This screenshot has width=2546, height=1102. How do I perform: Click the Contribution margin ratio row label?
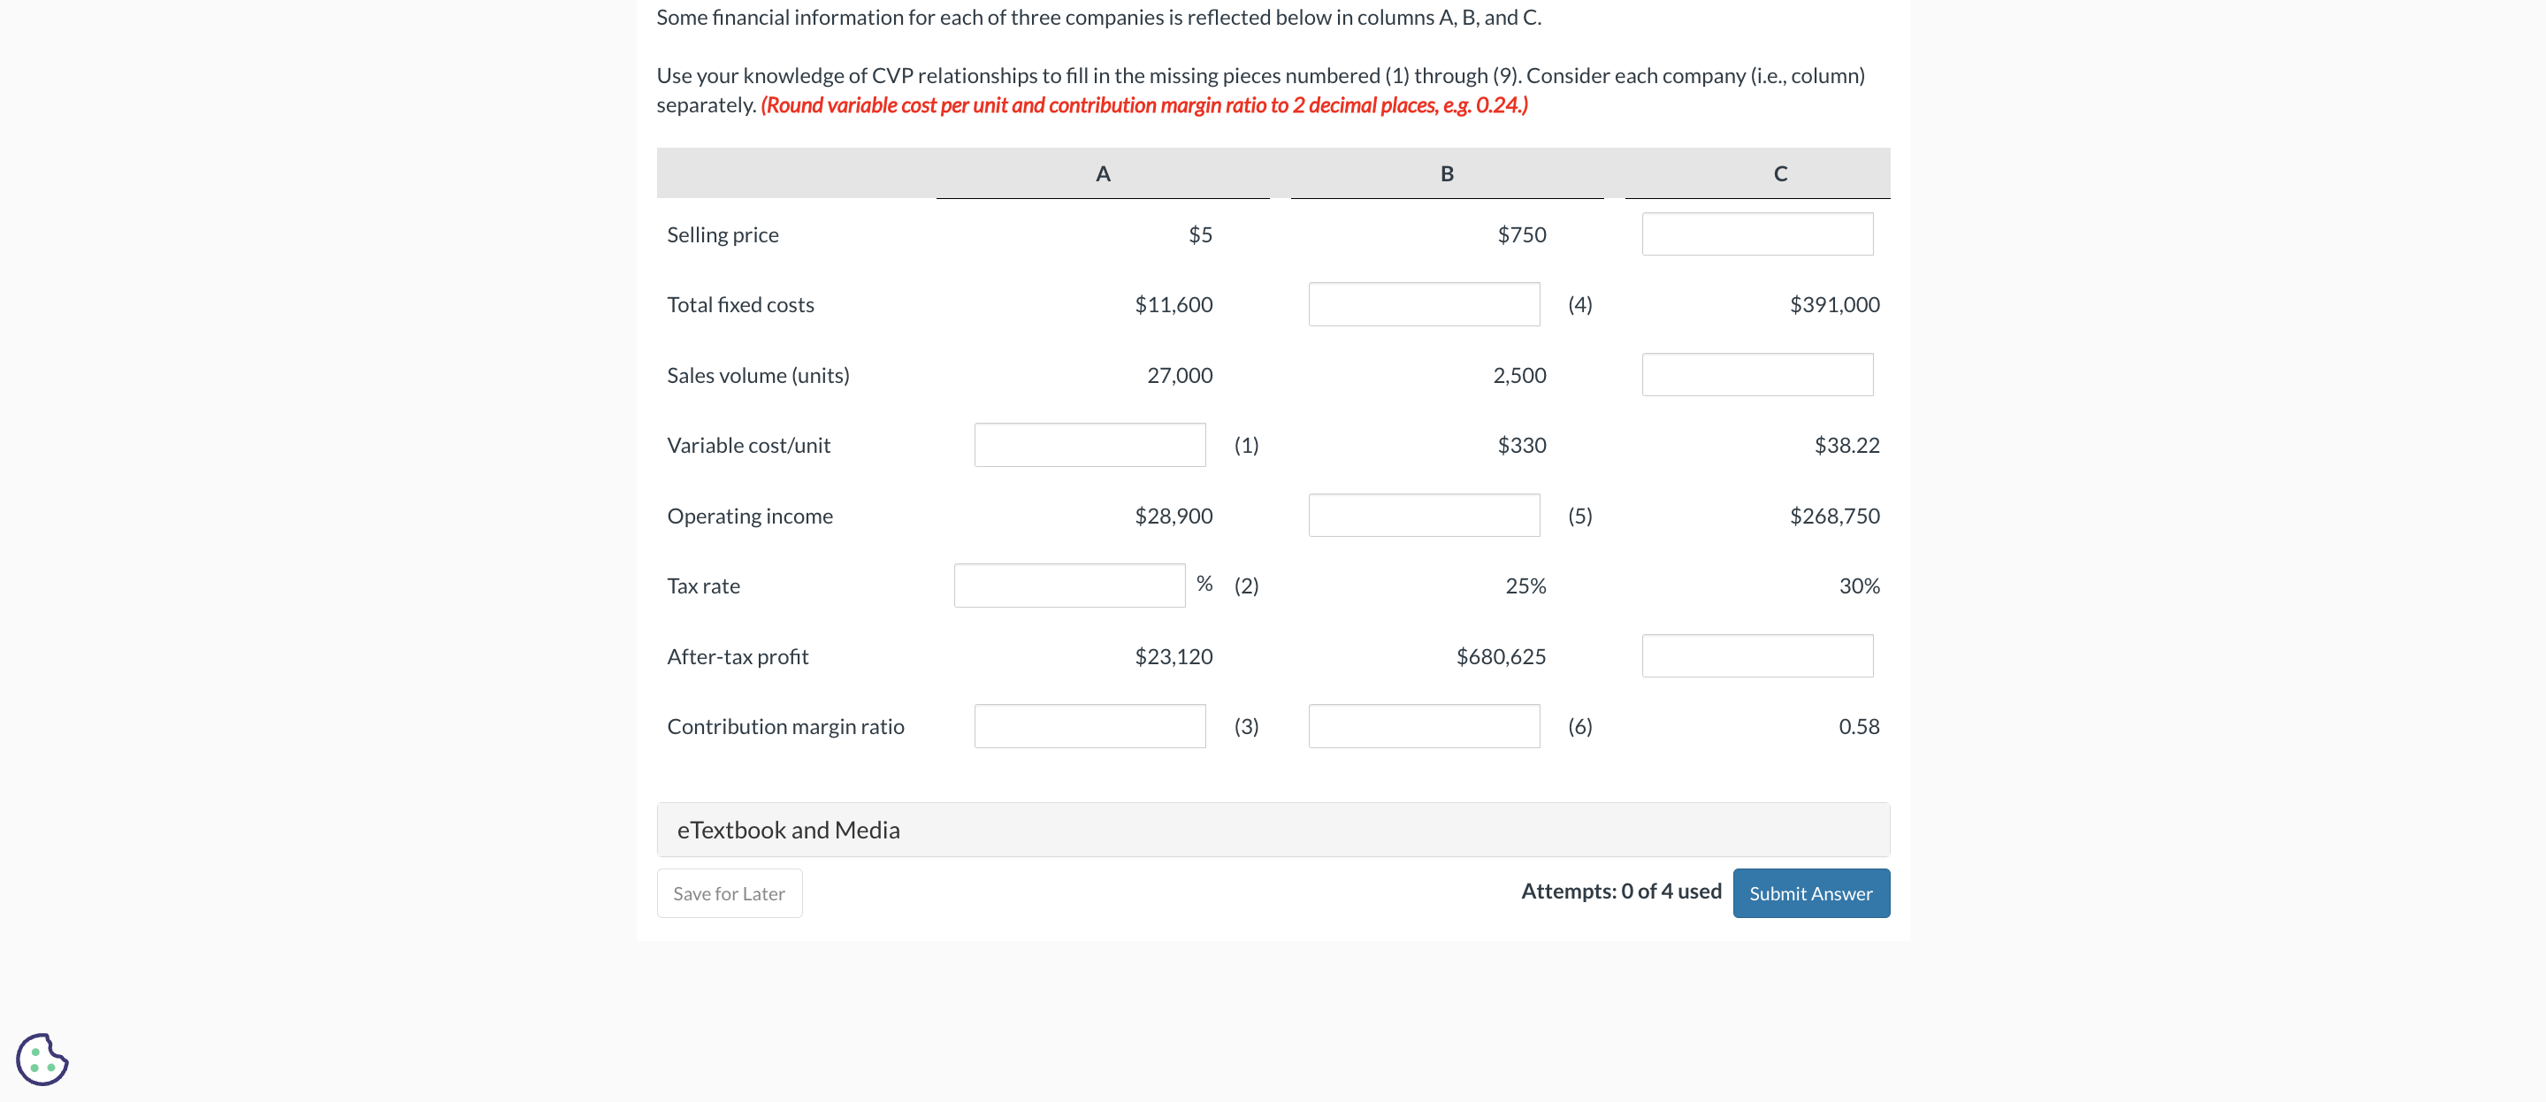[x=784, y=726]
